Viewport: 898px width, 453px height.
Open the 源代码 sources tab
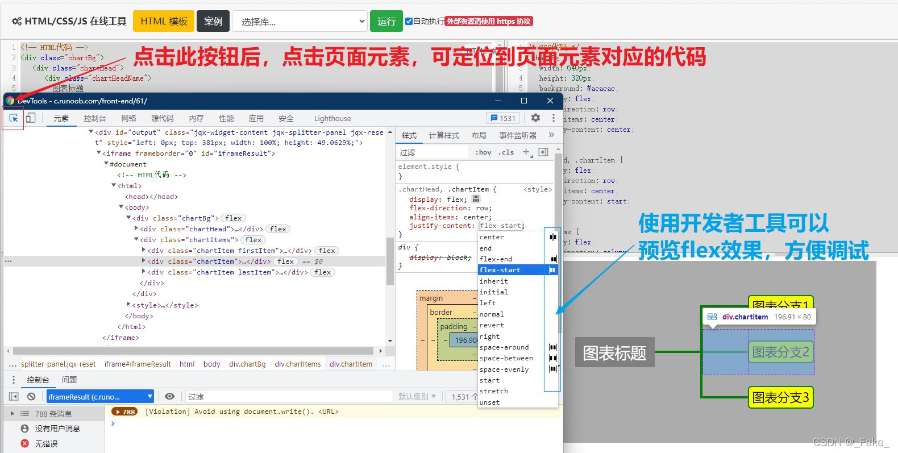[x=163, y=118]
